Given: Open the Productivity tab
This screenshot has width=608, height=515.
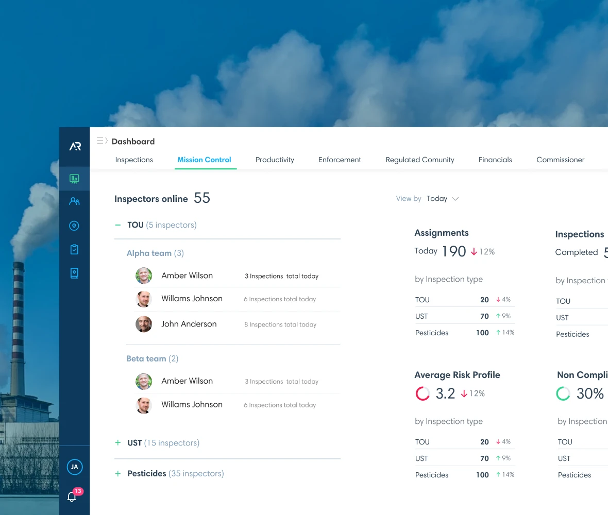Looking at the screenshot, I should [275, 160].
